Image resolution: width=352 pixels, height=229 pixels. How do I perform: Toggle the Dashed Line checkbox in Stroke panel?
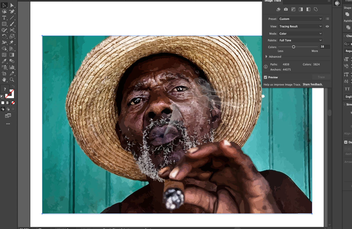tap(346, 142)
